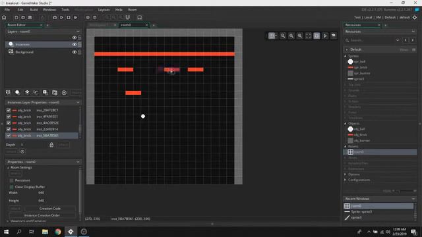Open the grid options dropdown arrow
Viewport: 422px width, 237px height.
click(x=276, y=36)
